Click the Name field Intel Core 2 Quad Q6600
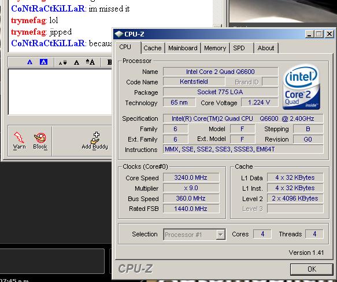 (220, 72)
